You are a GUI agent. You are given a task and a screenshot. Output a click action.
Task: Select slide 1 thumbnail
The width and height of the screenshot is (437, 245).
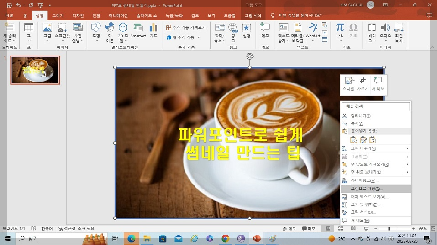[35, 70]
